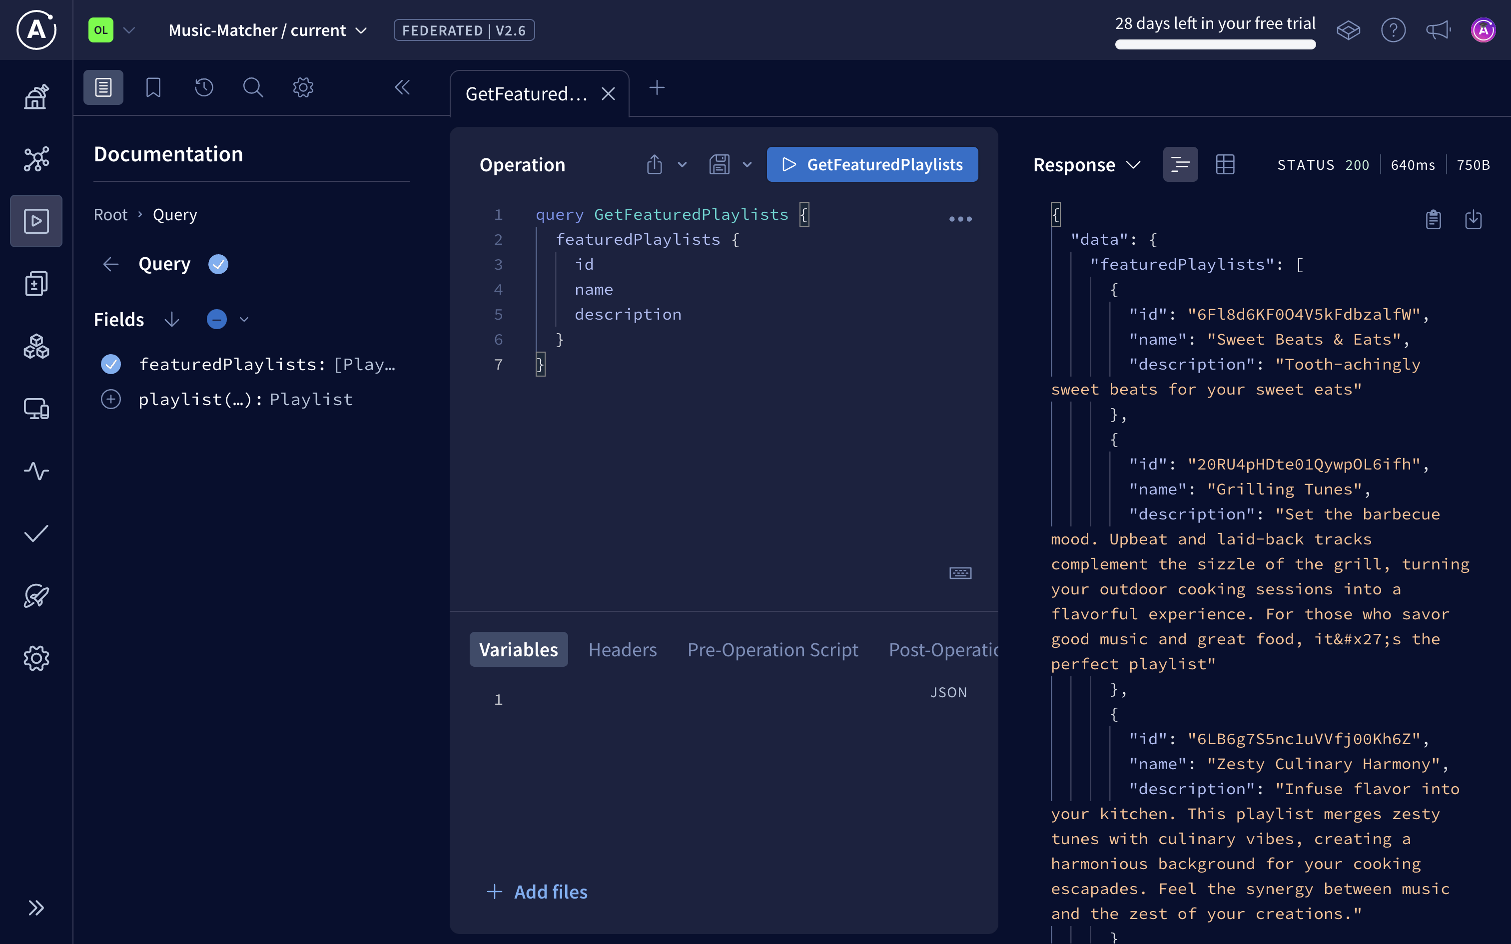Download the response JSON
1511x944 pixels.
[1474, 219]
